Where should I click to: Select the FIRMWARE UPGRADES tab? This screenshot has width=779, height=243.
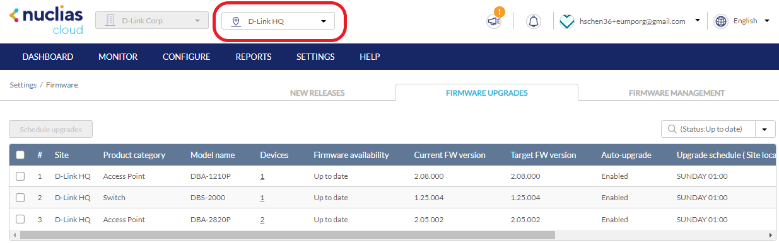487,93
